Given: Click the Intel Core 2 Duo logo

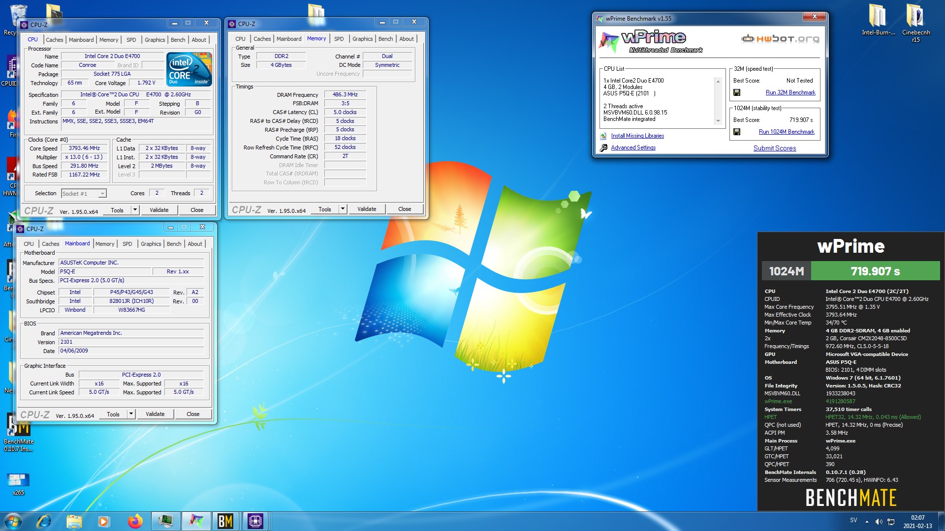Looking at the screenshot, I should 189,69.
